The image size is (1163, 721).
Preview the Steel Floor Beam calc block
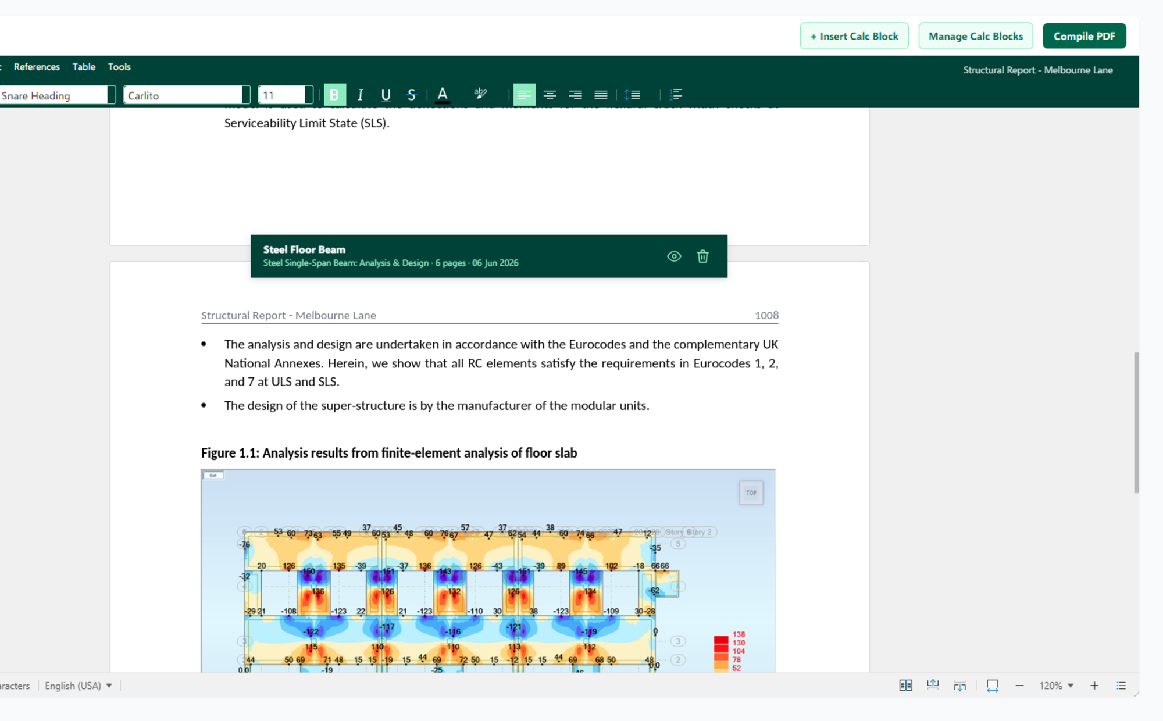[x=674, y=256]
